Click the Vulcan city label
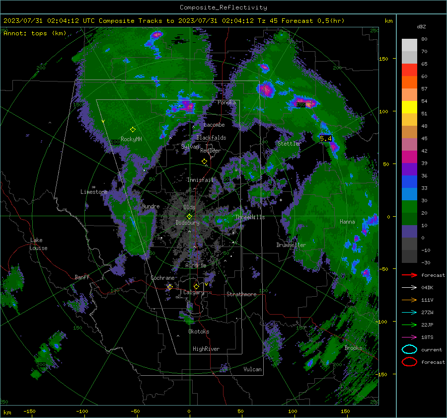This screenshot has width=447, height=418. pyautogui.click(x=252, y=369)
